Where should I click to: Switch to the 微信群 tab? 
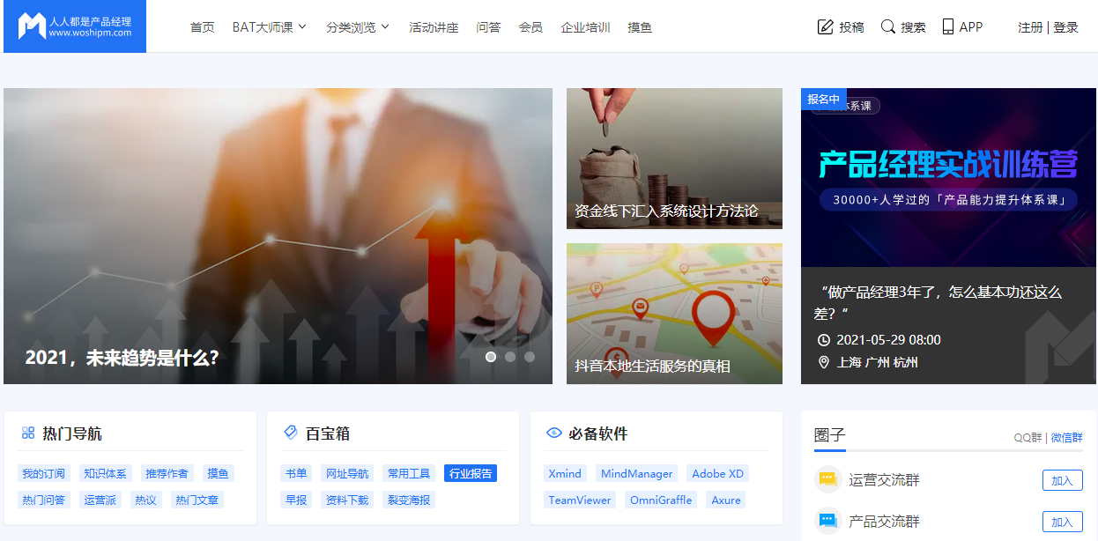tap(1066, 437)
